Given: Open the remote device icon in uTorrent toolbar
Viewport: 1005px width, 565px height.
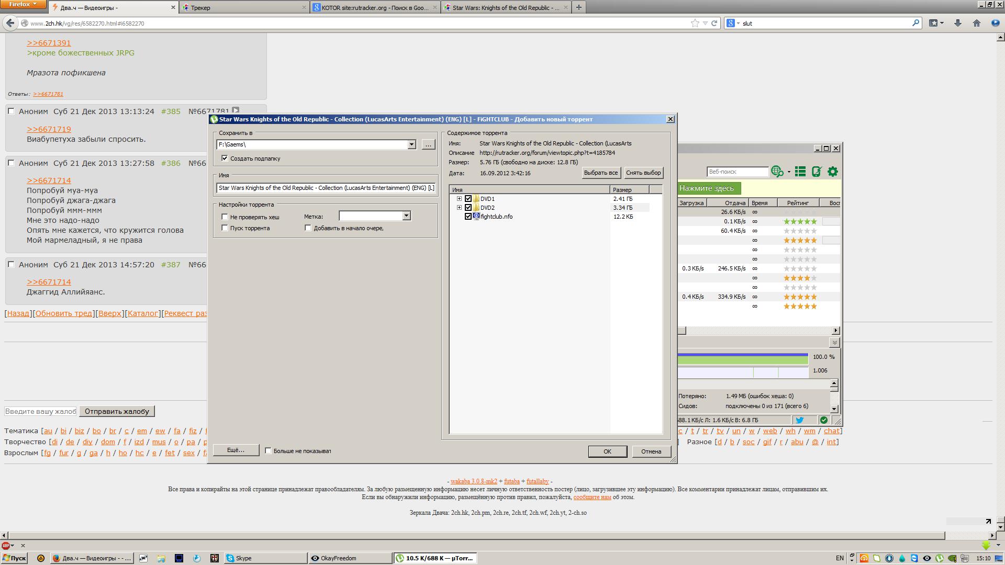Looking at the screenshot, I should click(817, 172).
